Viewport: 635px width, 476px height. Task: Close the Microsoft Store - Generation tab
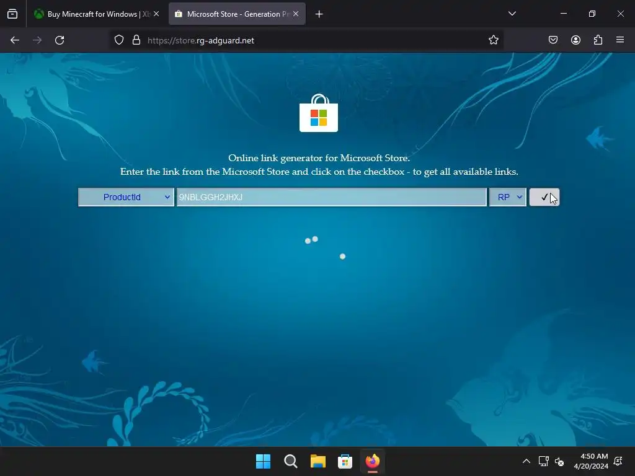point(296,14)
